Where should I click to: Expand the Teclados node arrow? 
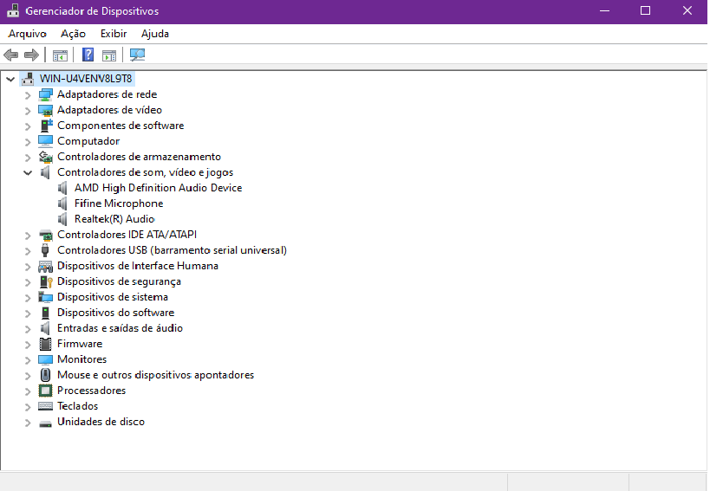[x=28, y=407]
